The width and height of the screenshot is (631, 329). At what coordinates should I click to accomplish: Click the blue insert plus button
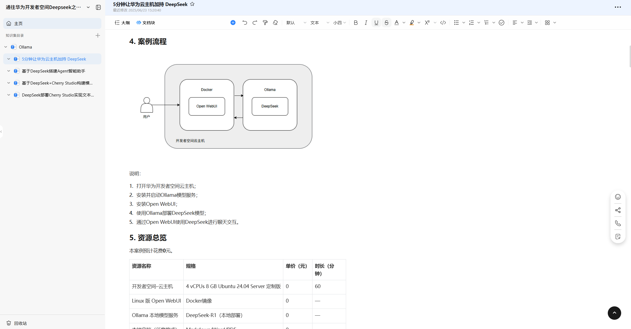[233, 23]
